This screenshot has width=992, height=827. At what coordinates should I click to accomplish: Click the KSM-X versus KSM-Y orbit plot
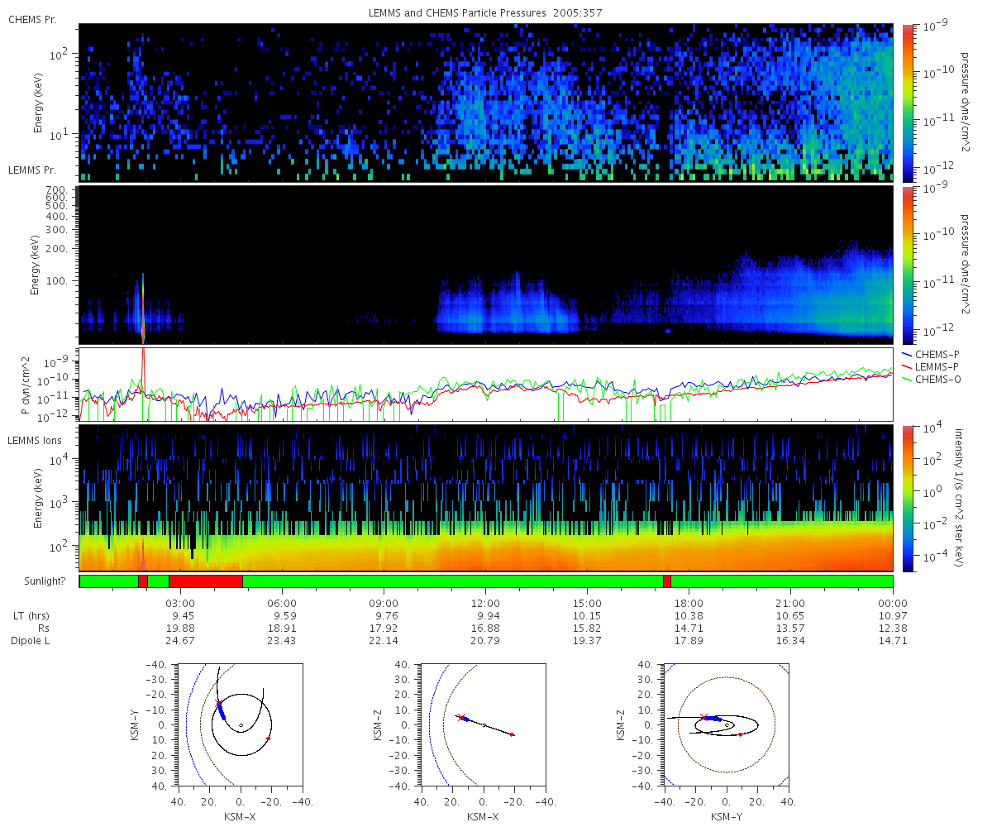point(240,725)
